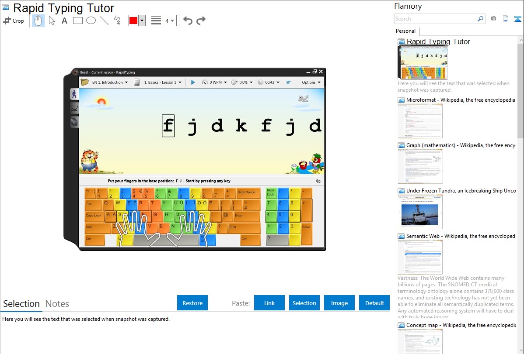Click the search magnifier icon
Image resolution: width=524 pixels, height=354 pixels.
(481, 19)
